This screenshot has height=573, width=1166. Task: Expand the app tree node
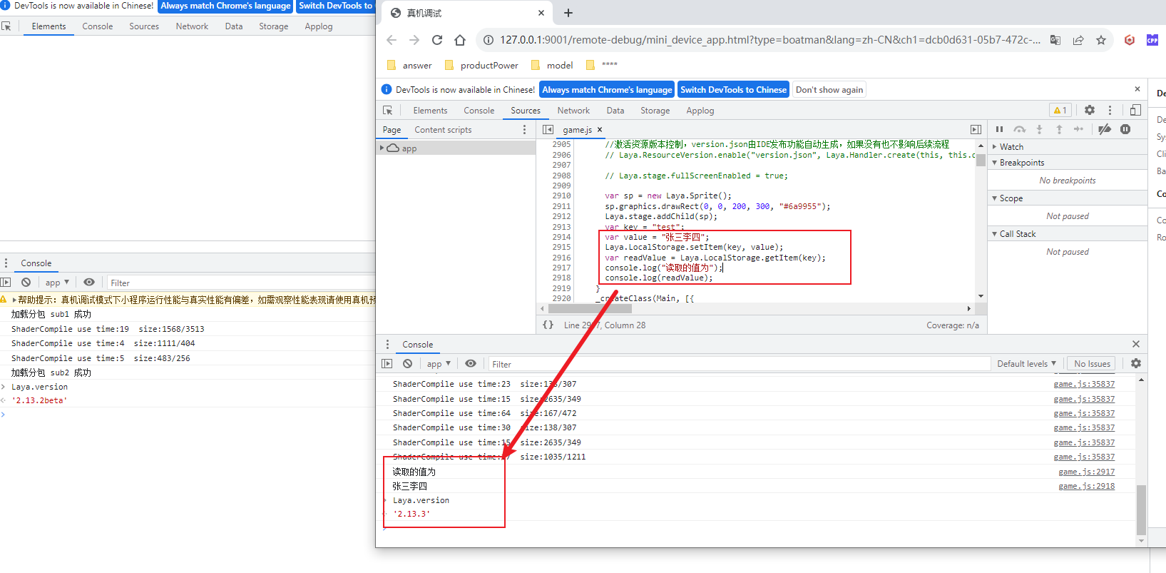pos(382,148)
